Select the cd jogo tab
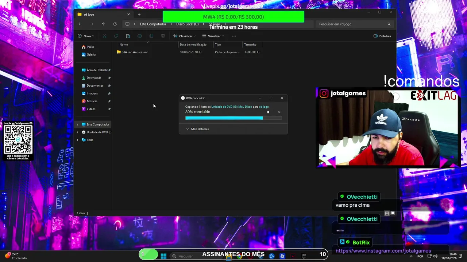 point(104,15)
